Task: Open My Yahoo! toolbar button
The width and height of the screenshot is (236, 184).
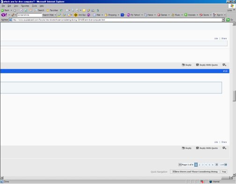Action: coord(133,15)
